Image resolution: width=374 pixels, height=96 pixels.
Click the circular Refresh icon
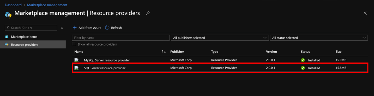point(107,28)
